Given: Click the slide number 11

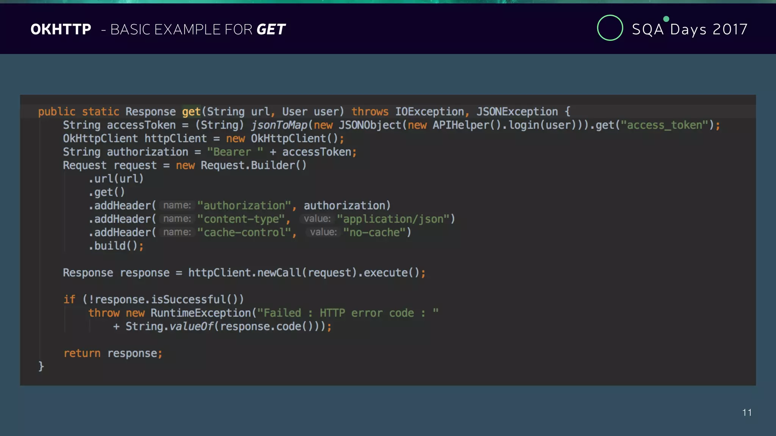Looking at the screenshot, I should click(747, 413).
